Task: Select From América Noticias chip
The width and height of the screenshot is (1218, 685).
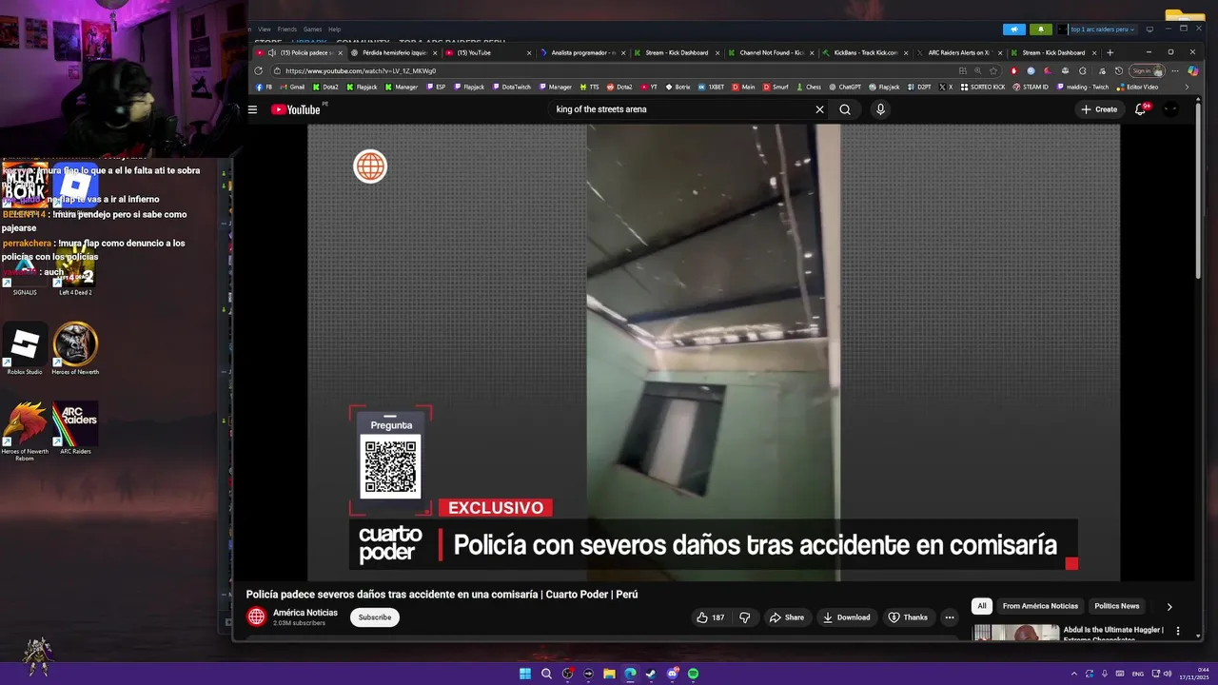Action: tap(1040, 606)
